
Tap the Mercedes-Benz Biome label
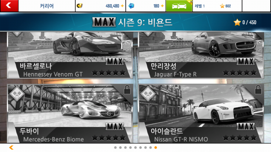pyautogui.click(x=53, y=139)
